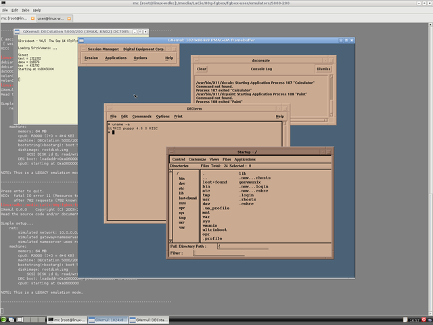The image size is (433, 325).
Task: Open the Views menu in file browser
Action: coord(214,159)
